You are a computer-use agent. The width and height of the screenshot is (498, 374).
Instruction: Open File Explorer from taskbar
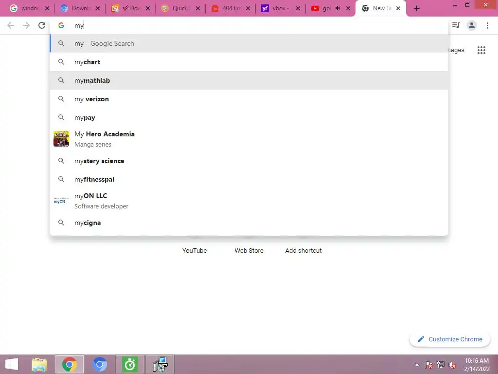[x=39, y=364]
